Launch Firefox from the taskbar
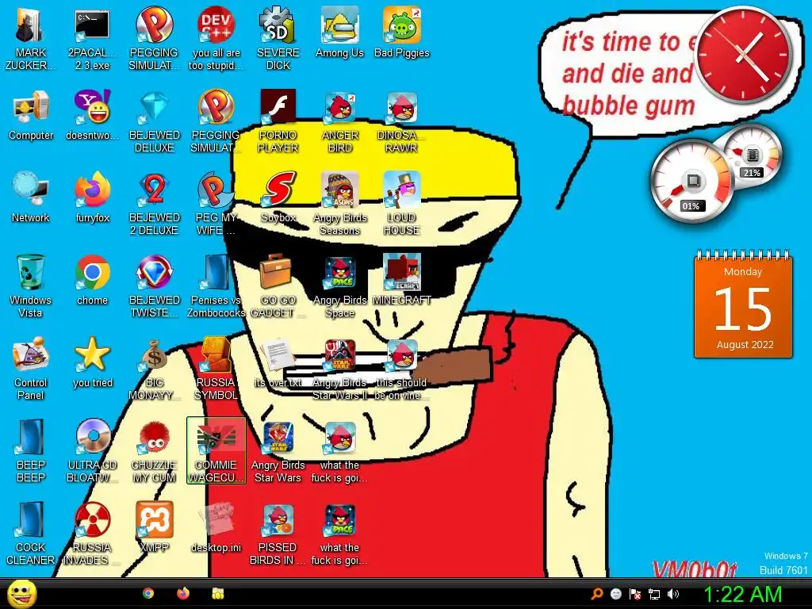 pyautogui.click(x=183, y=593)
